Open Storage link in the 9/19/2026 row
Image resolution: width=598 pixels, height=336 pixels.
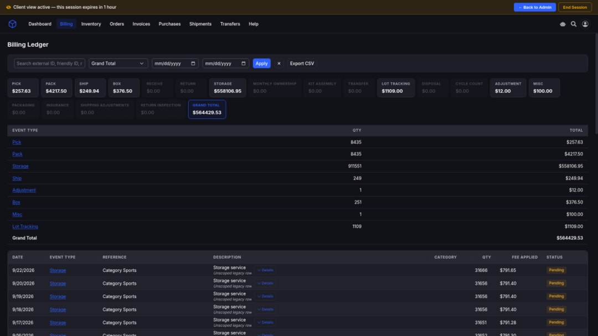coord(58,296)
